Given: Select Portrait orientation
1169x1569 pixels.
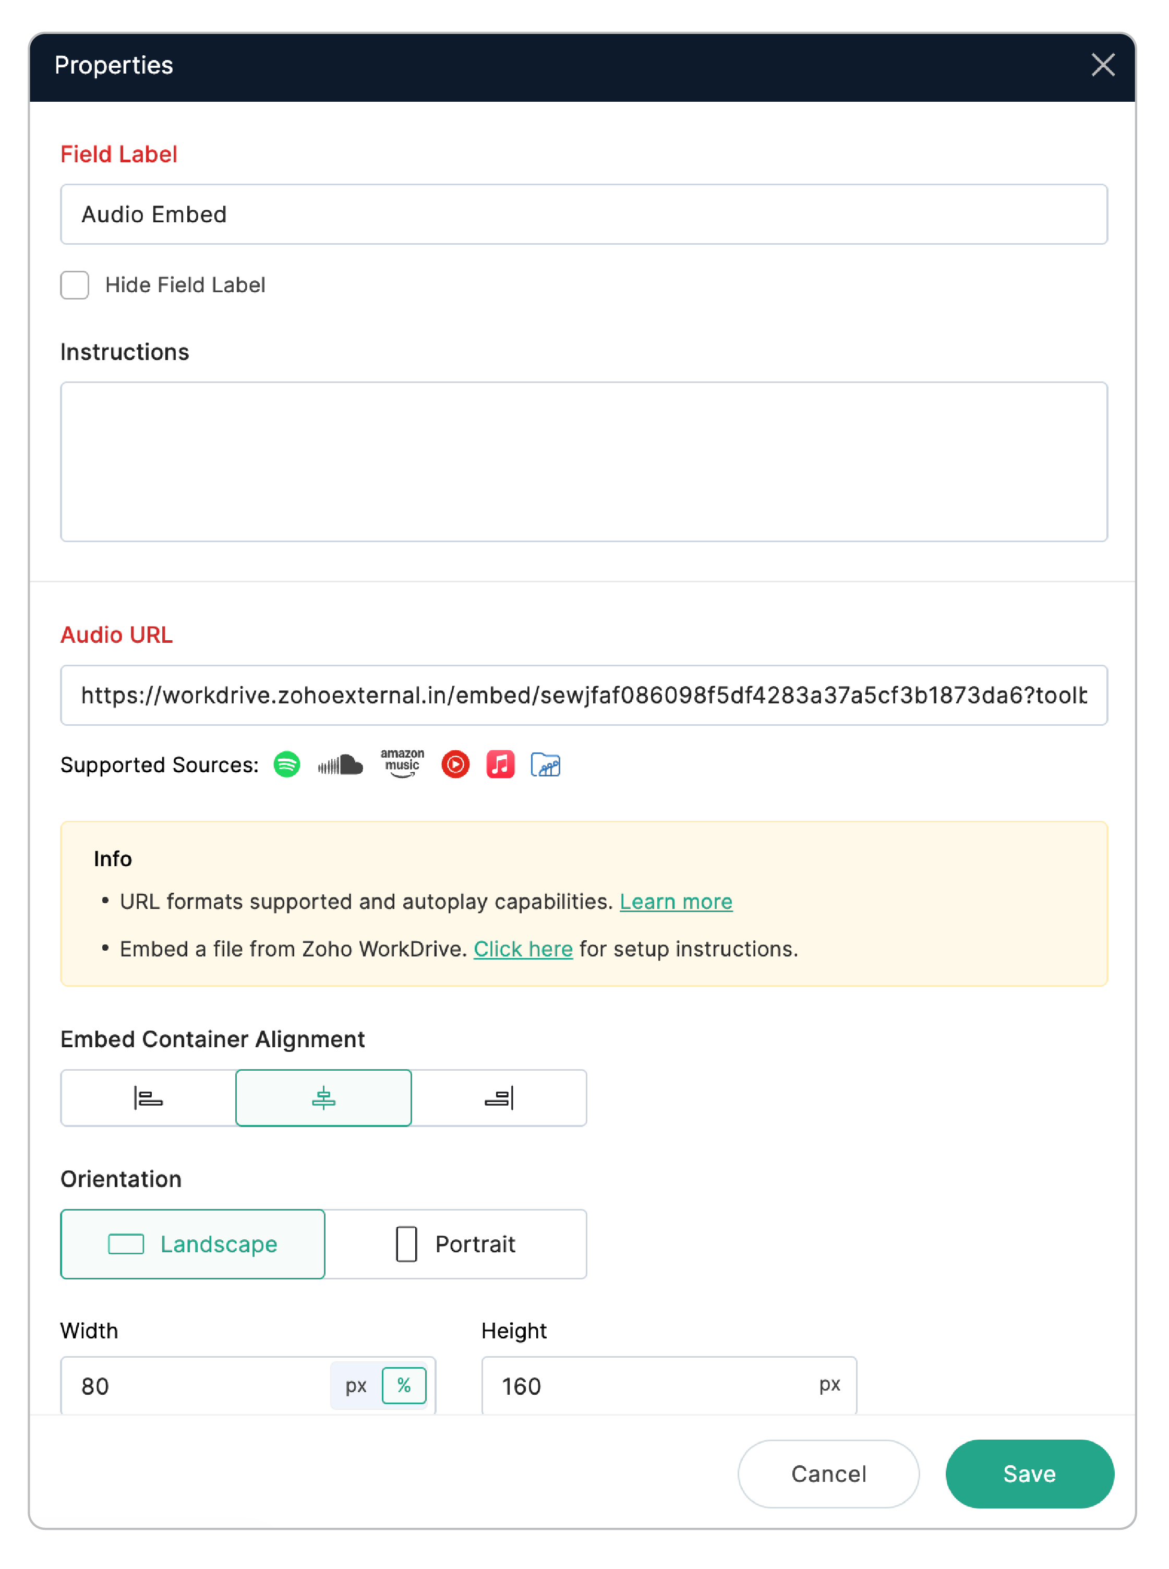Looking at the screenshot, I should 456,1243.
